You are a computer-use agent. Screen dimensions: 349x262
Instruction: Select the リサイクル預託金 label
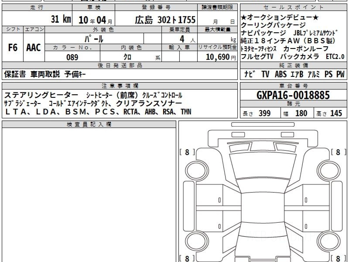click(218, 47)
